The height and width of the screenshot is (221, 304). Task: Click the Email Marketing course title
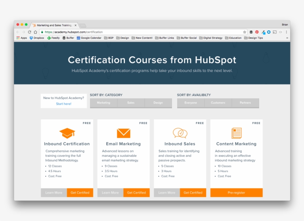coord(123,144)
